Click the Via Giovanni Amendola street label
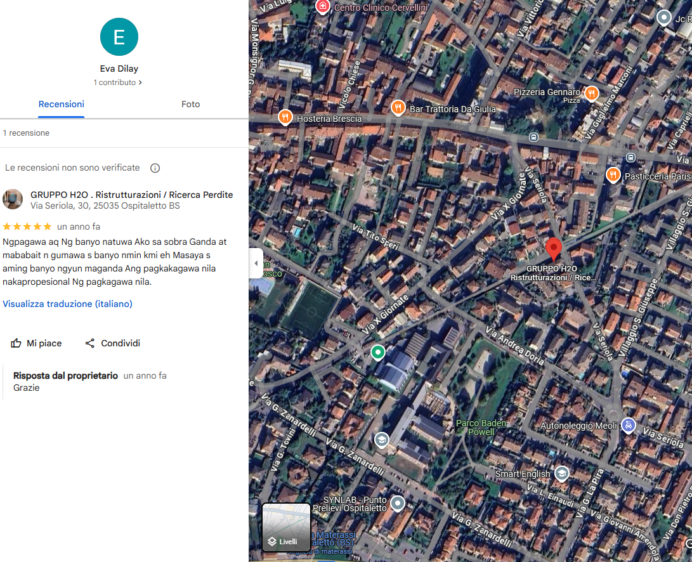The width and height of the screenshot is (692, 562). 625,535
